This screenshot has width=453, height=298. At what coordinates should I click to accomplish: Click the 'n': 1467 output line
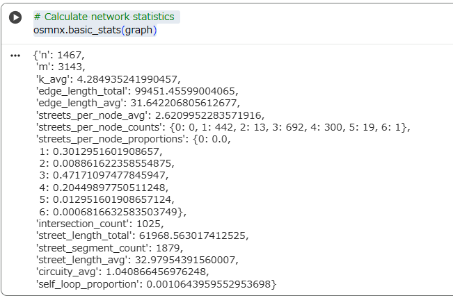(x=59, y=55)
